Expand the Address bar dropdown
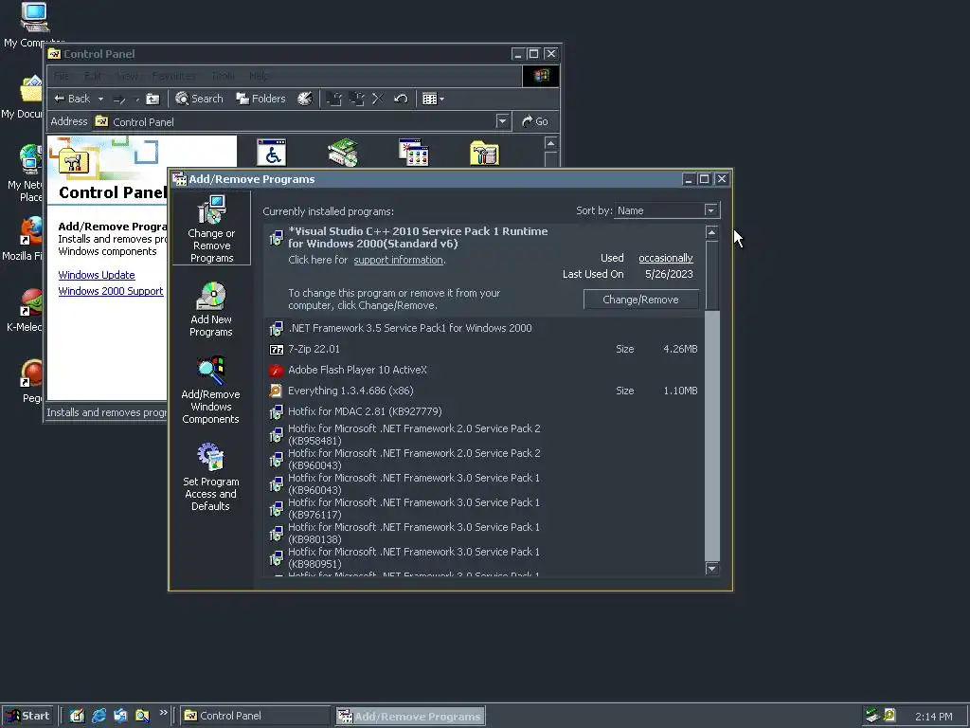The width and height of the screenshot is (970, 728). (502, 121)
